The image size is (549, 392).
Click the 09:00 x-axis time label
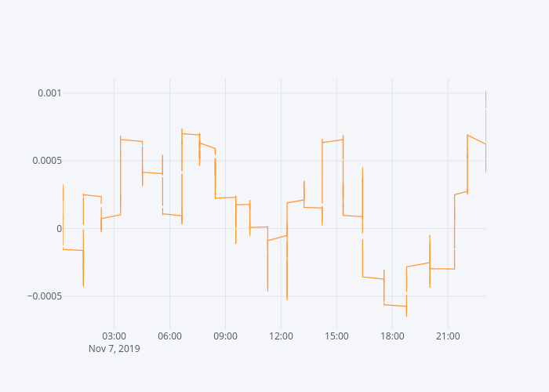click(x=225, y=336)
